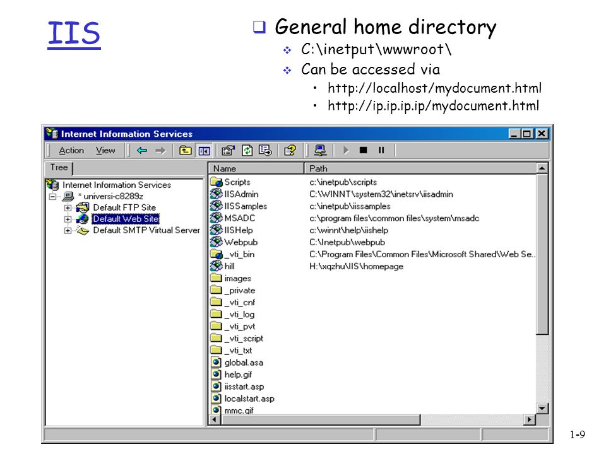Select Default FTP Site in tree
The width and height of the screenshot is (606, 454).
124,207
